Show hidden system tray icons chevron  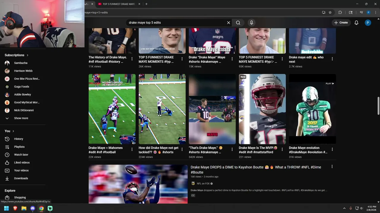[344, 208]
